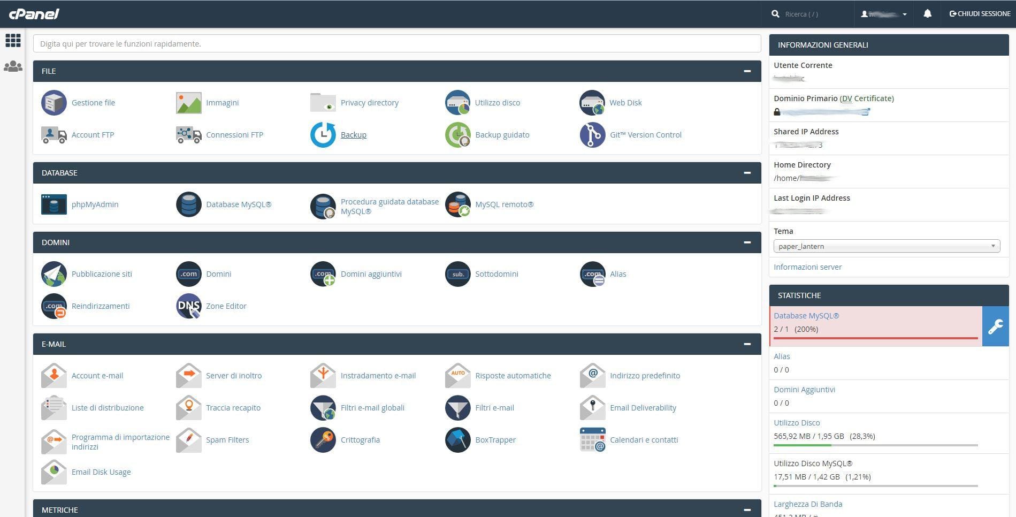Viewport: 1016px width, 517px height.
Task: Click the Privacy directory folder icon
Action: pos(323,103)
